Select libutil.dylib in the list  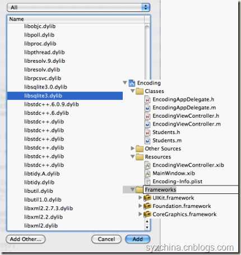39,191
